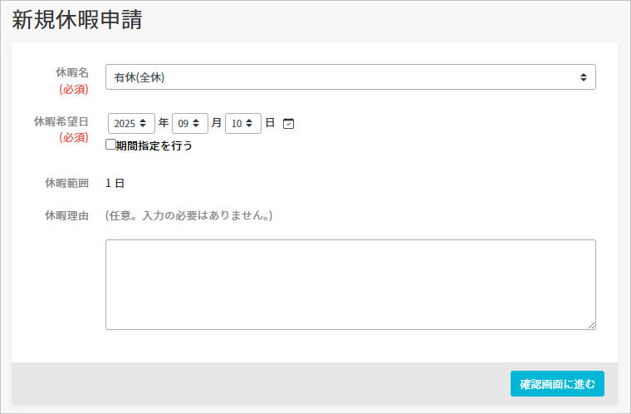Click the red (必須) marker under 休暇希望日
The width and height of the screenshot is (631, 414).
[73, 138]
